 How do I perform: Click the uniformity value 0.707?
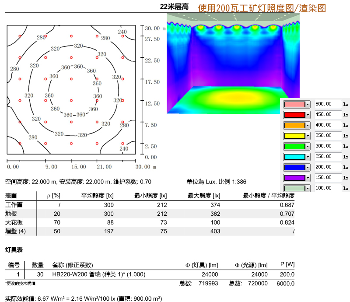287,214
